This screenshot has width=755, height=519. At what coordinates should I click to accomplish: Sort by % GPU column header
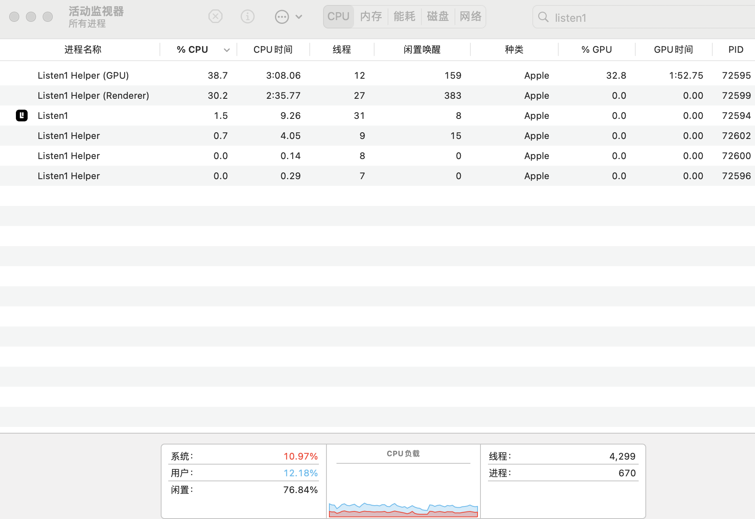point(596,49)
